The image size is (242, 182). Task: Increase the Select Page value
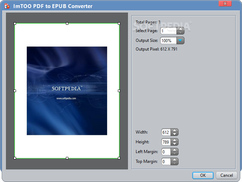[180, 29]
